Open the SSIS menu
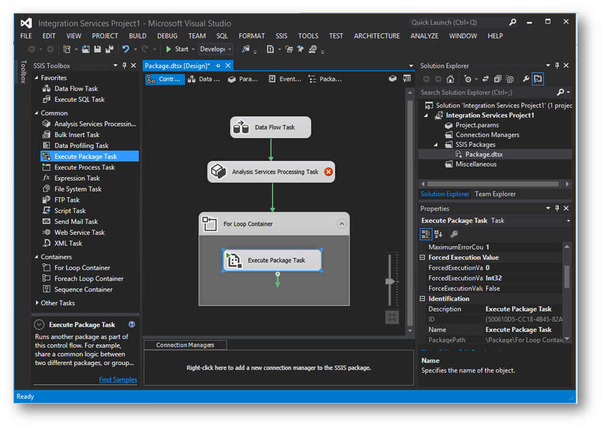 pos(281,36)
